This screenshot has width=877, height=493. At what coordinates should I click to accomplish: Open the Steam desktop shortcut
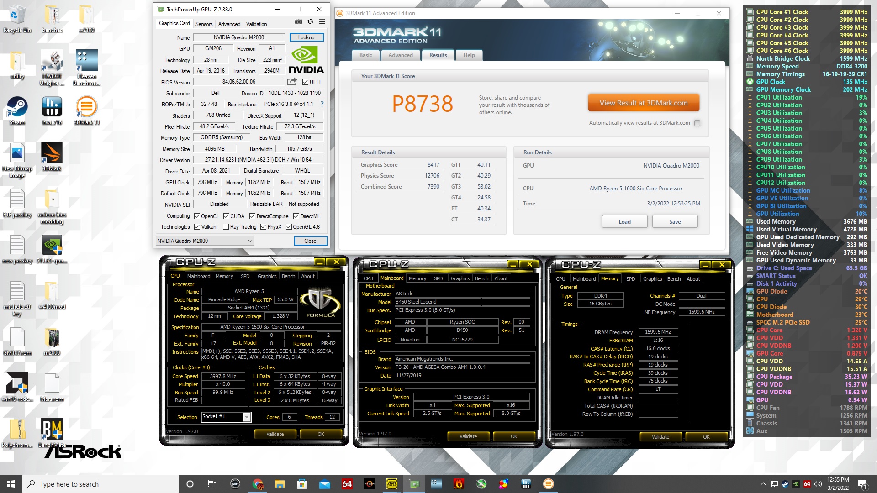pyautogui.click(x=17, y=111)
